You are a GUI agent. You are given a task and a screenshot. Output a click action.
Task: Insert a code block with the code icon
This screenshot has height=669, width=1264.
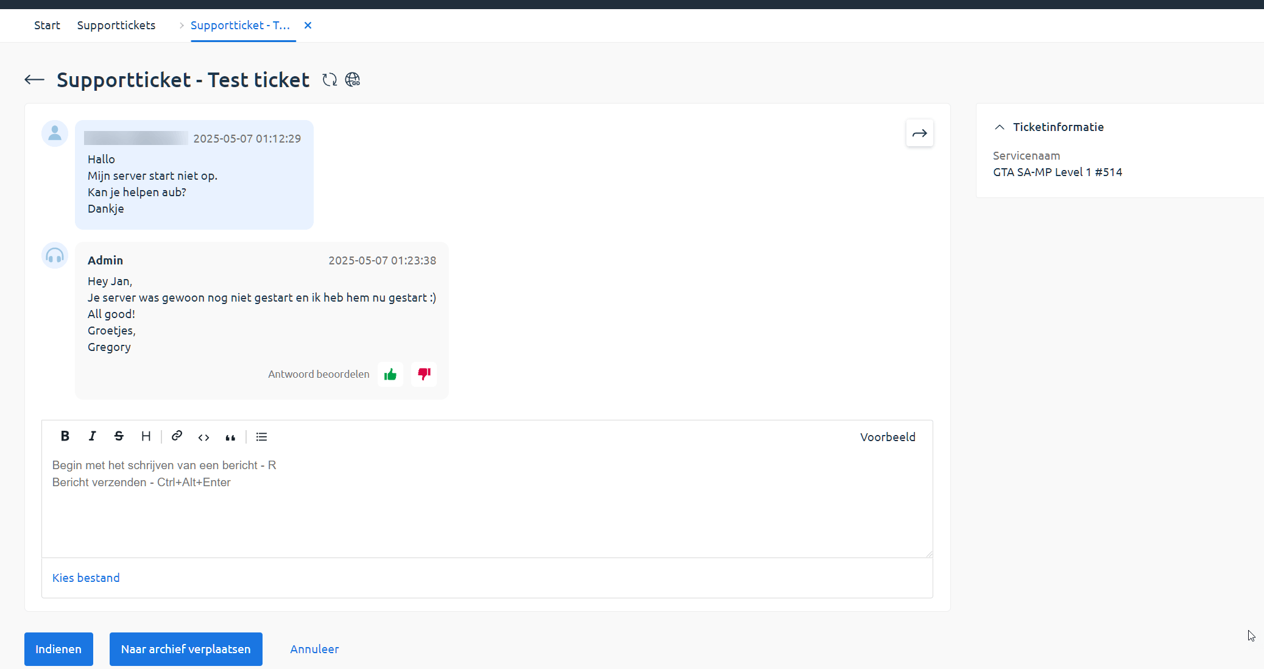coord(203,437)
